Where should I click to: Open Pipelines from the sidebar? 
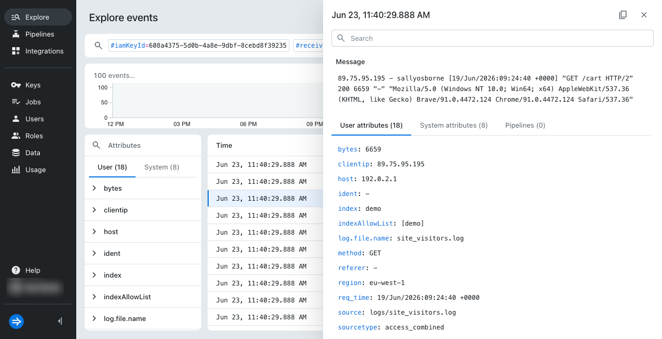[x=38, y=34]
